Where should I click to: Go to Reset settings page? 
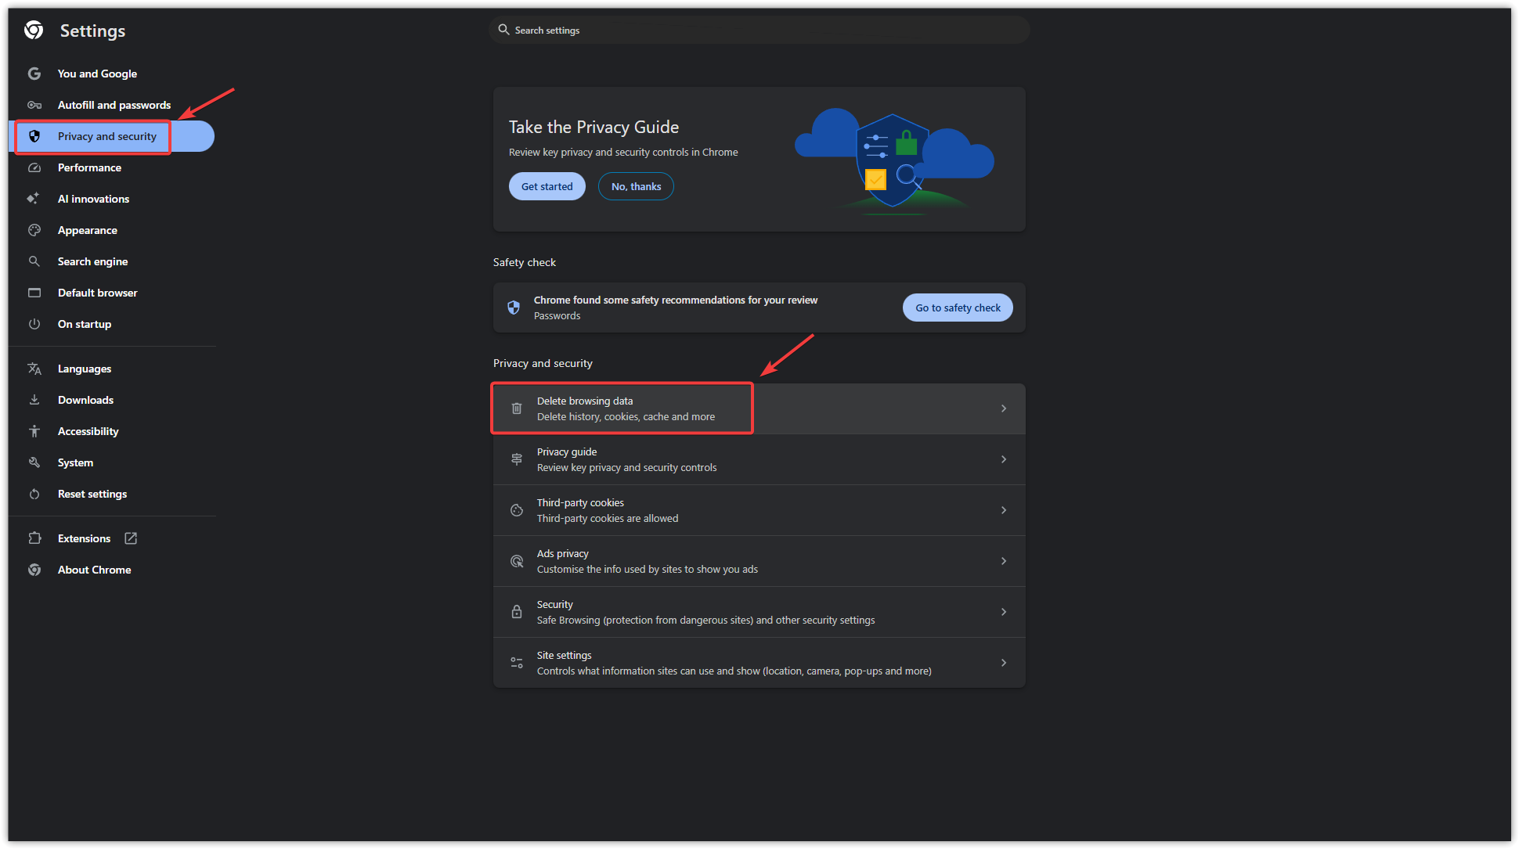tap(92, 494)
